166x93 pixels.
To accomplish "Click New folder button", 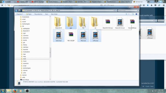I will point(54,14).
